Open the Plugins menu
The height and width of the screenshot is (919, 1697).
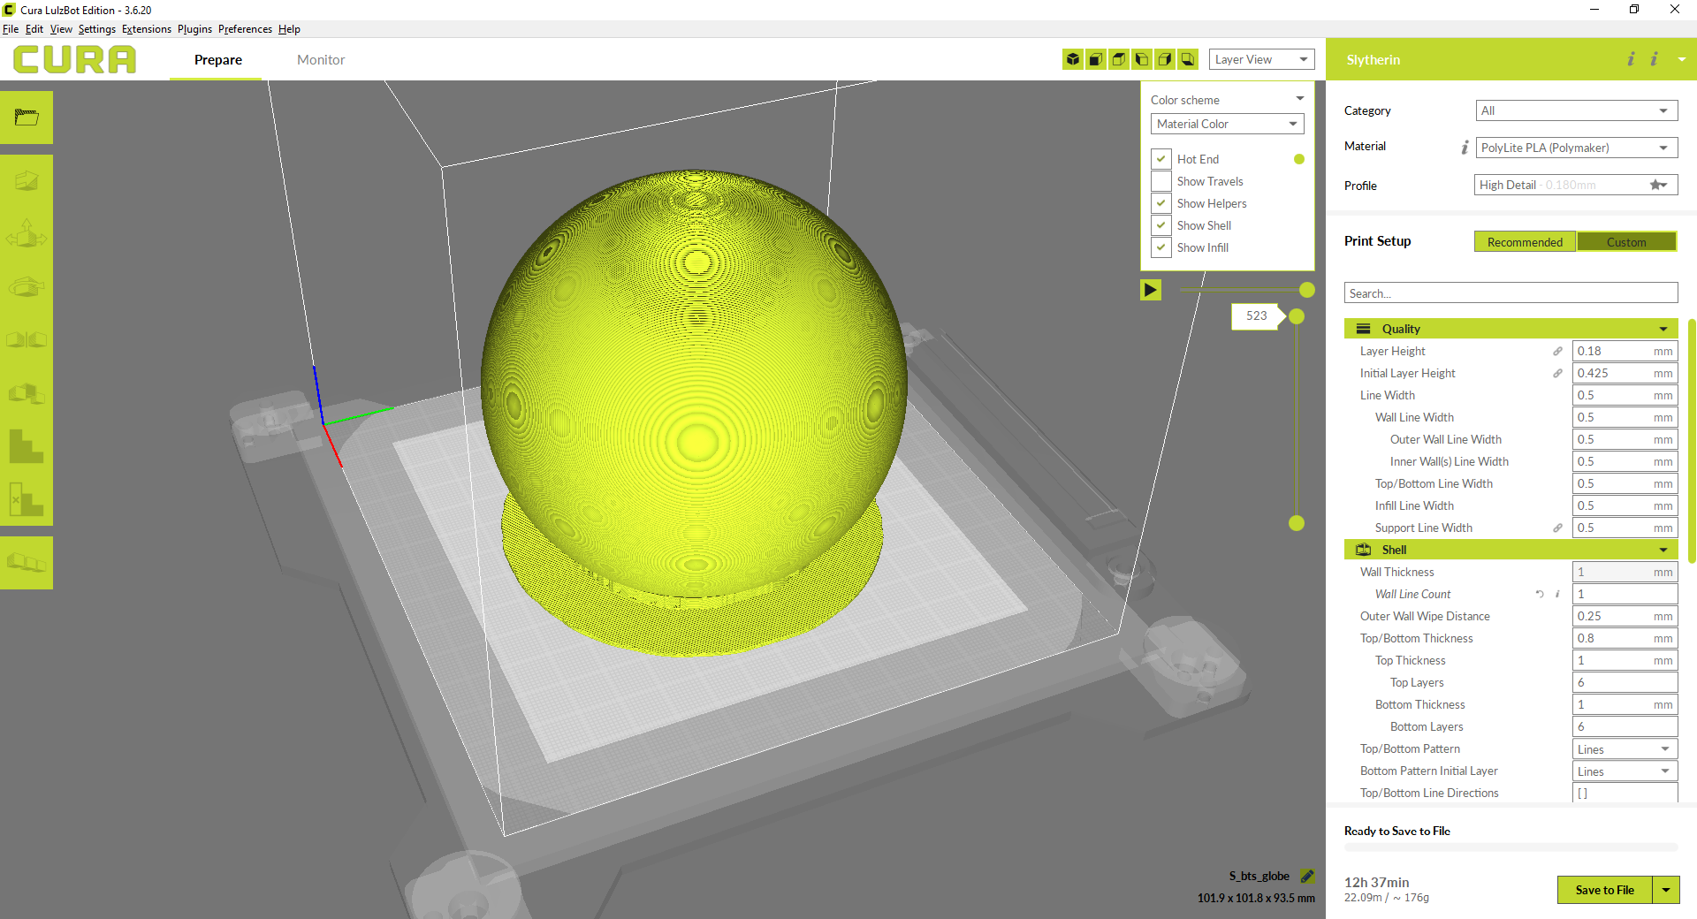click(194, 29)
